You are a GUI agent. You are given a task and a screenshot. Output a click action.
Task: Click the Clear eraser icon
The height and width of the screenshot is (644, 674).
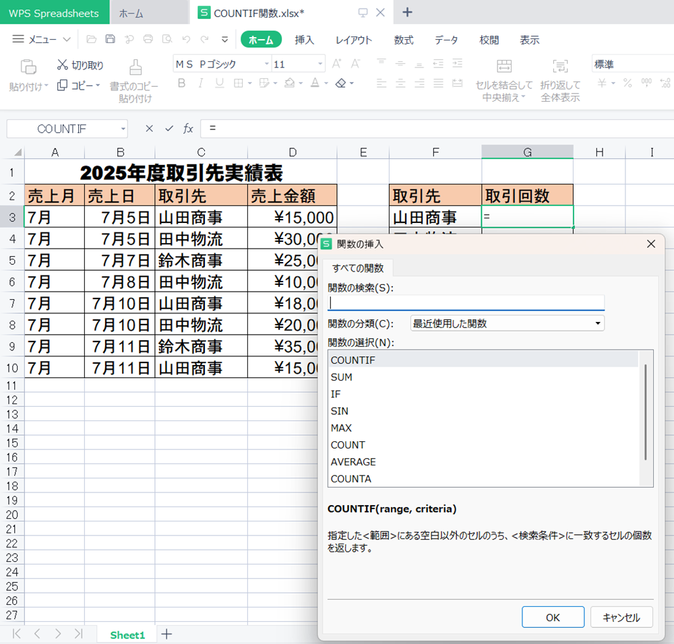point(341,83)
